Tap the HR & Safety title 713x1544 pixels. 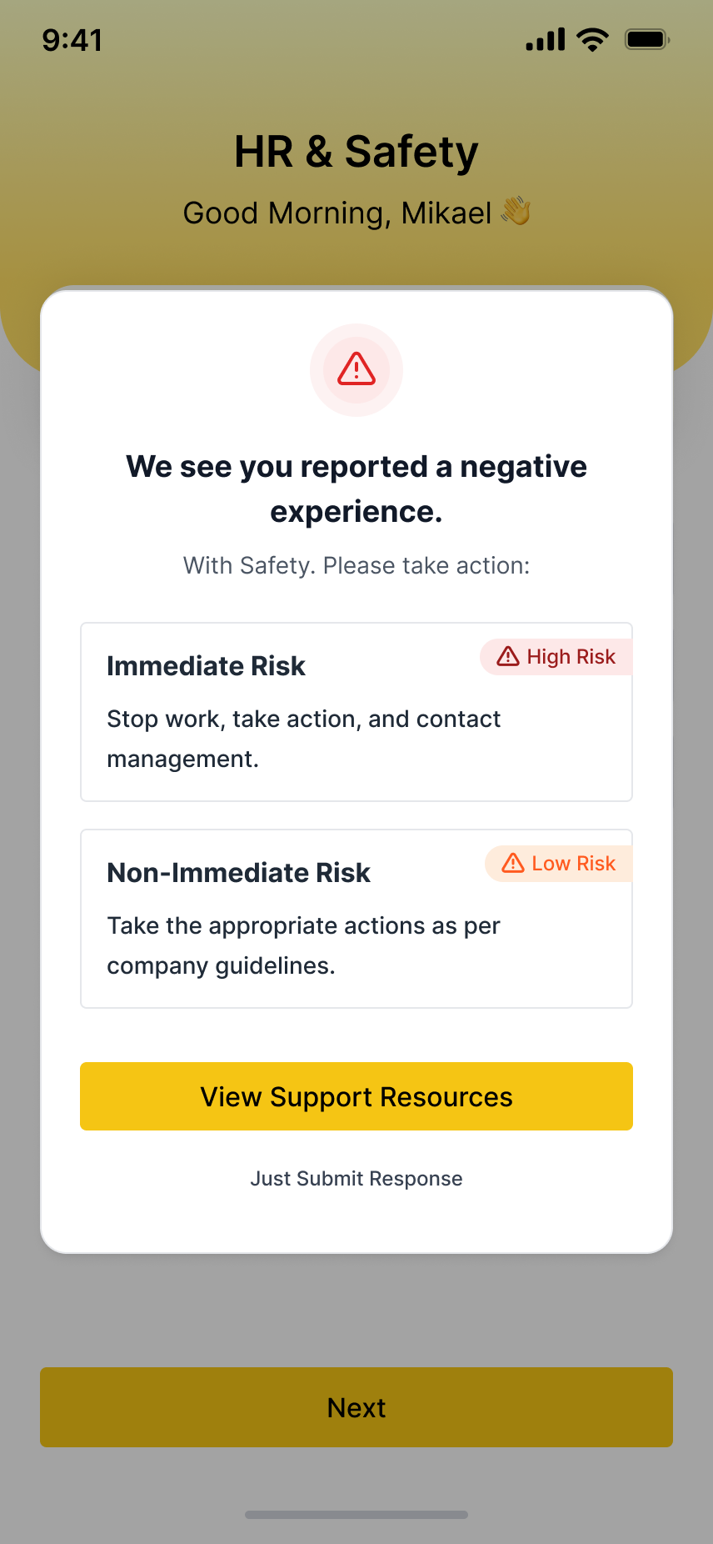356,152
